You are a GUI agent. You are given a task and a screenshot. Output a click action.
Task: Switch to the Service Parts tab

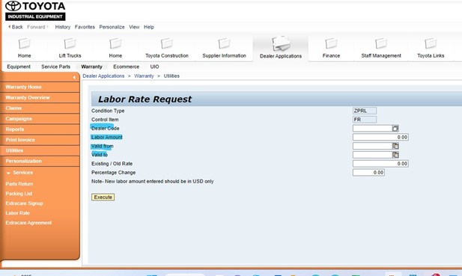[x=56, y=67]
